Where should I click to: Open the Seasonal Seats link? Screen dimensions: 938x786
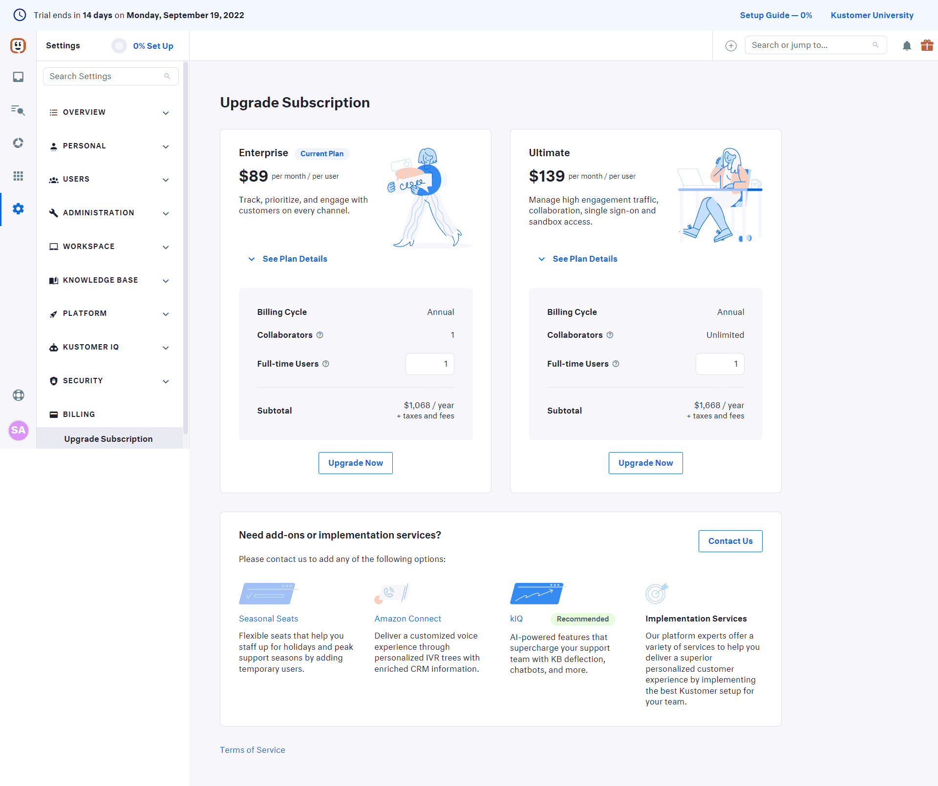[x=268, y=619]
